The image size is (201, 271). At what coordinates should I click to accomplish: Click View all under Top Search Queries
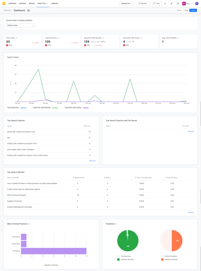point(92,161)
